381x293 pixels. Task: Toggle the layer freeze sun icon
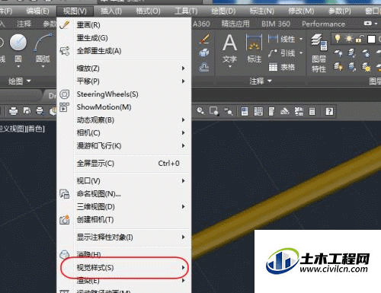349,39
